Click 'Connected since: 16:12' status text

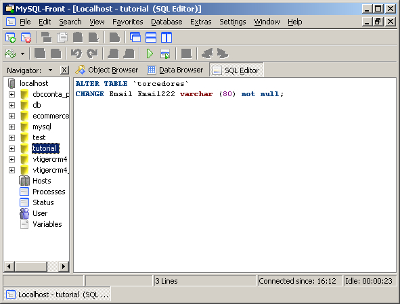[x=300, y=281]
